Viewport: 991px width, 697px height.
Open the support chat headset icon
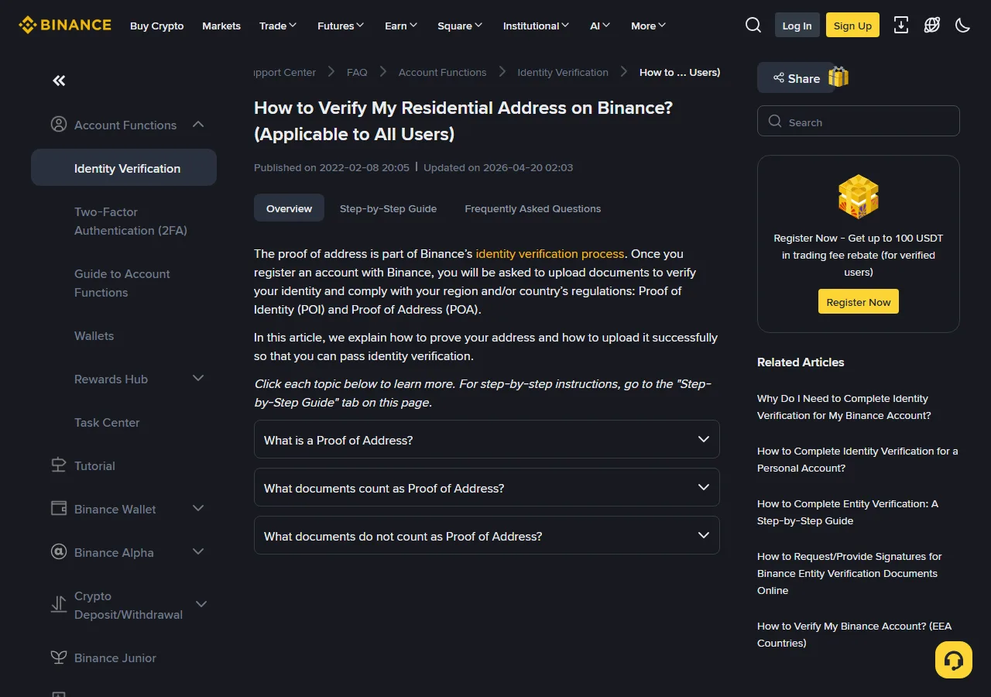point(954,660)
